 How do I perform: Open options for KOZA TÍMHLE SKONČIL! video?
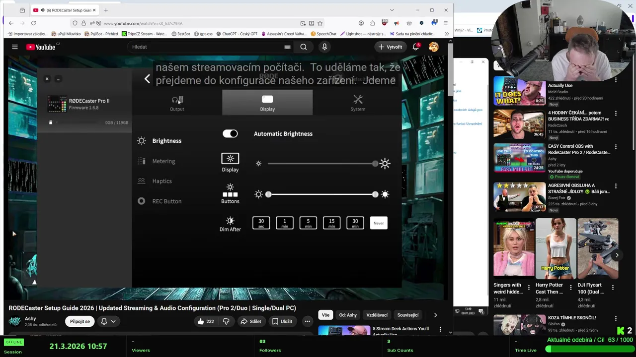[x=616, y=318]
